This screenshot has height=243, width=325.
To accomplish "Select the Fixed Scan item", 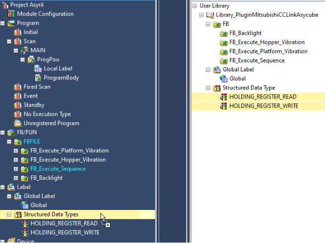I will point(37,87).
